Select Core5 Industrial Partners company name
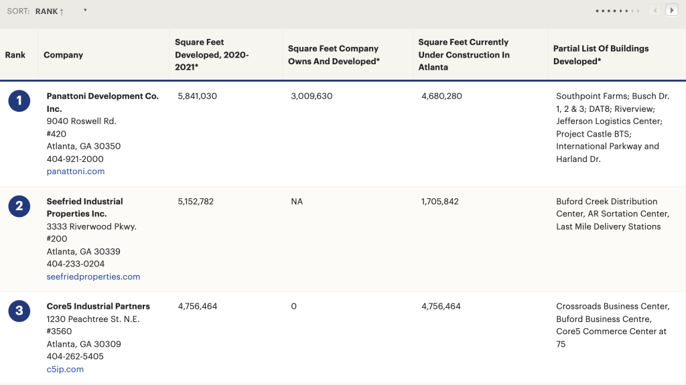686x385 pixels. pyautogui.click(x=98, y=306)
